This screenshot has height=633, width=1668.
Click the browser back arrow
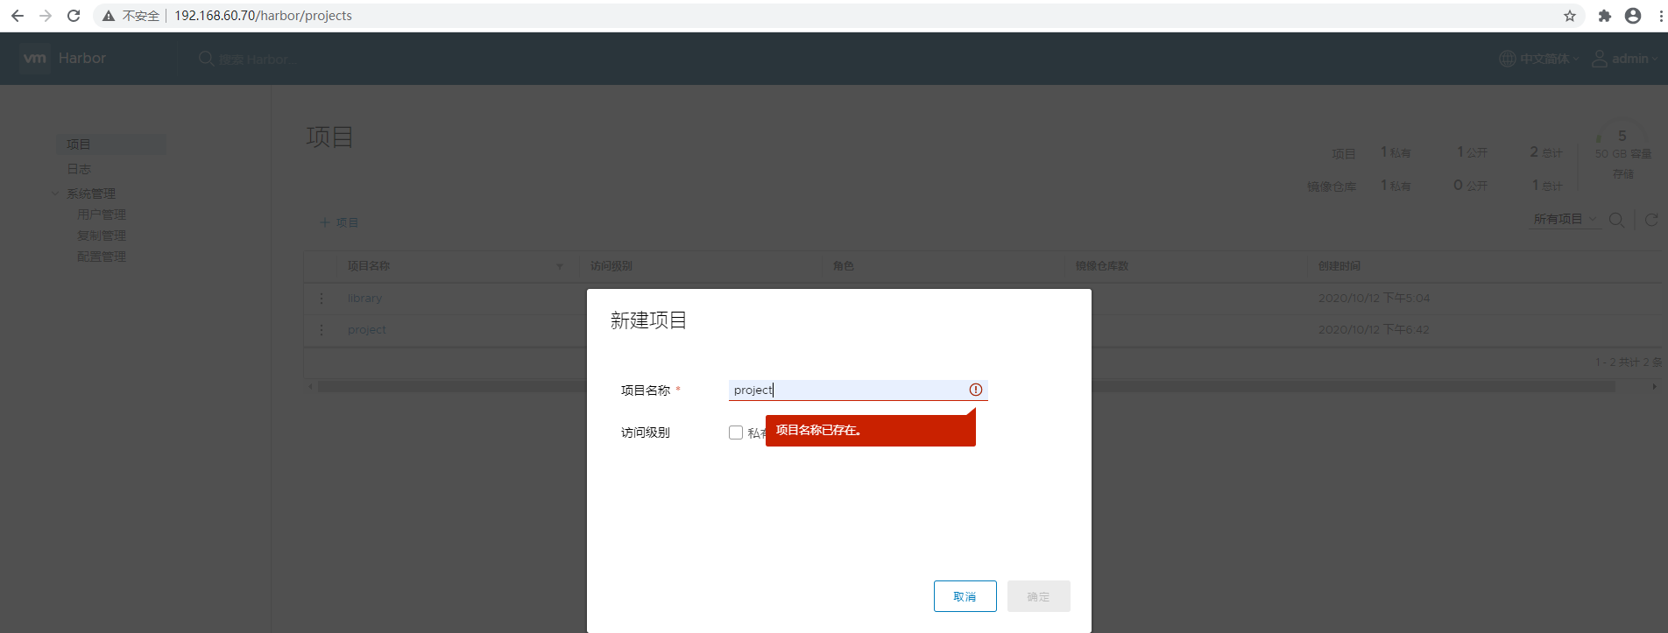(x=18, y=16)
